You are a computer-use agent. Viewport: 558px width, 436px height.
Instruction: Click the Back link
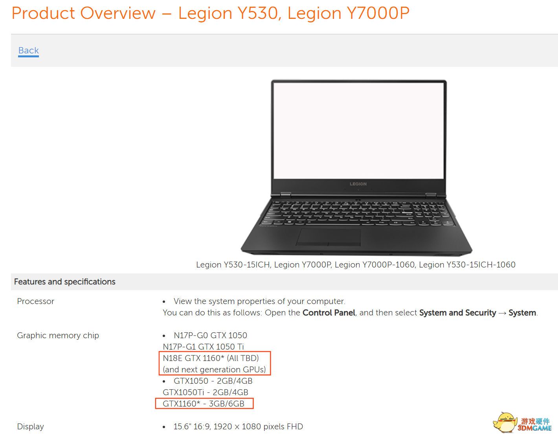(x=28, y=51)
